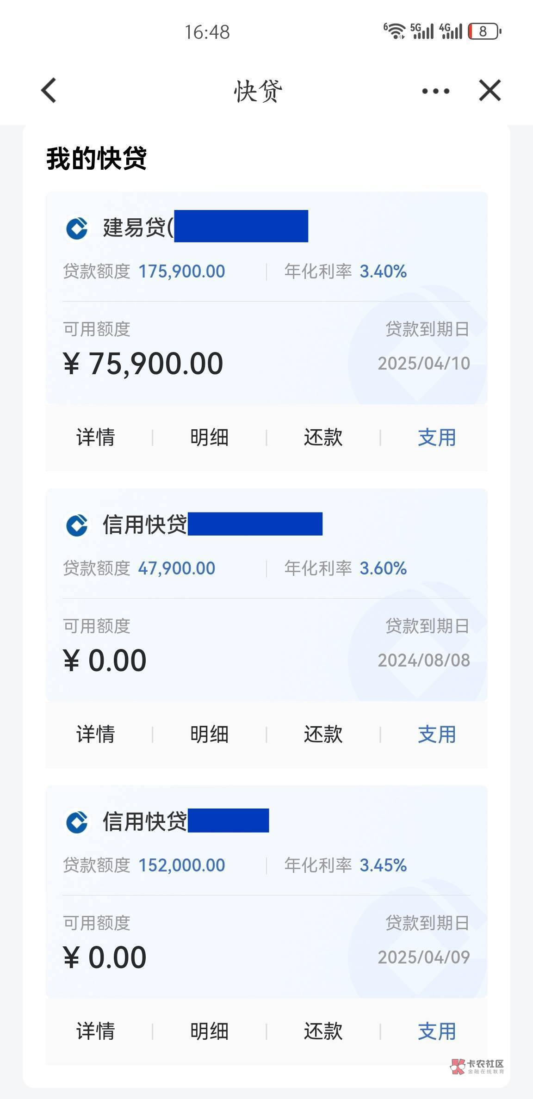Tap the battery indicator in status bar
This screenshot has height=1099, width=533.
point(484,31)
